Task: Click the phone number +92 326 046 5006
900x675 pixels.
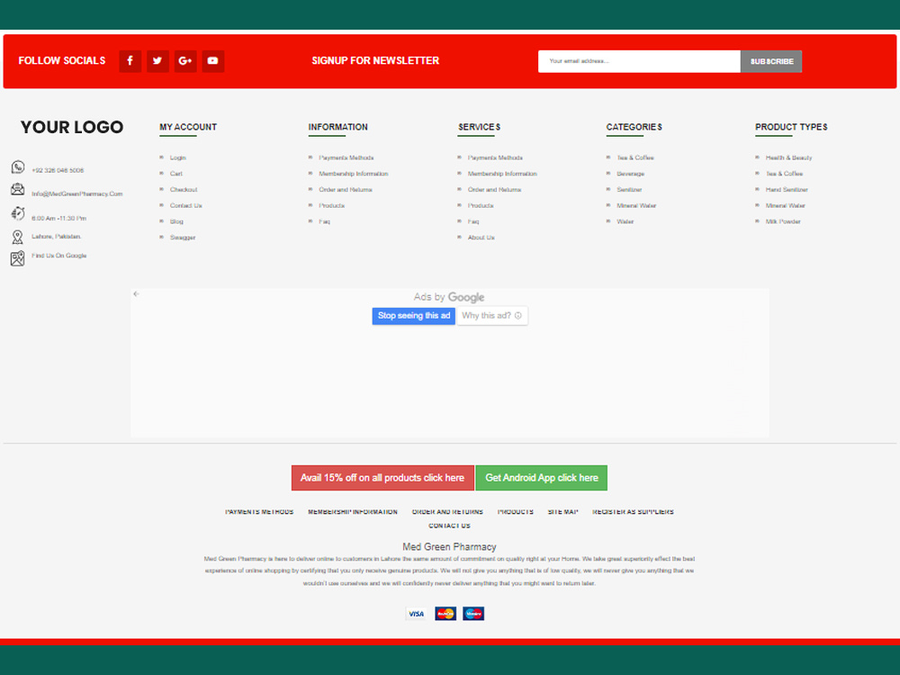Action: point(58,170)
